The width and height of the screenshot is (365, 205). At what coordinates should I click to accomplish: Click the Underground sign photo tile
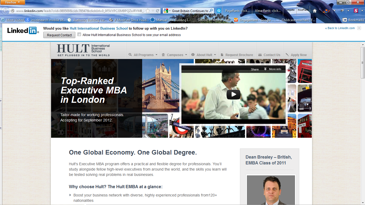pos(181,126)
